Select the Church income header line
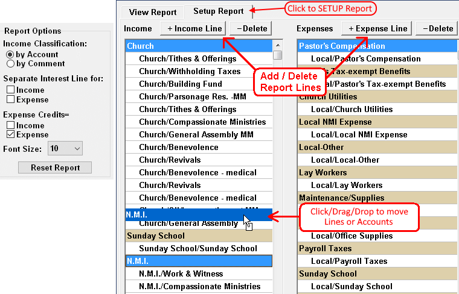The height and width of the screenshot is (294, 459). click(x=198, y=46)
